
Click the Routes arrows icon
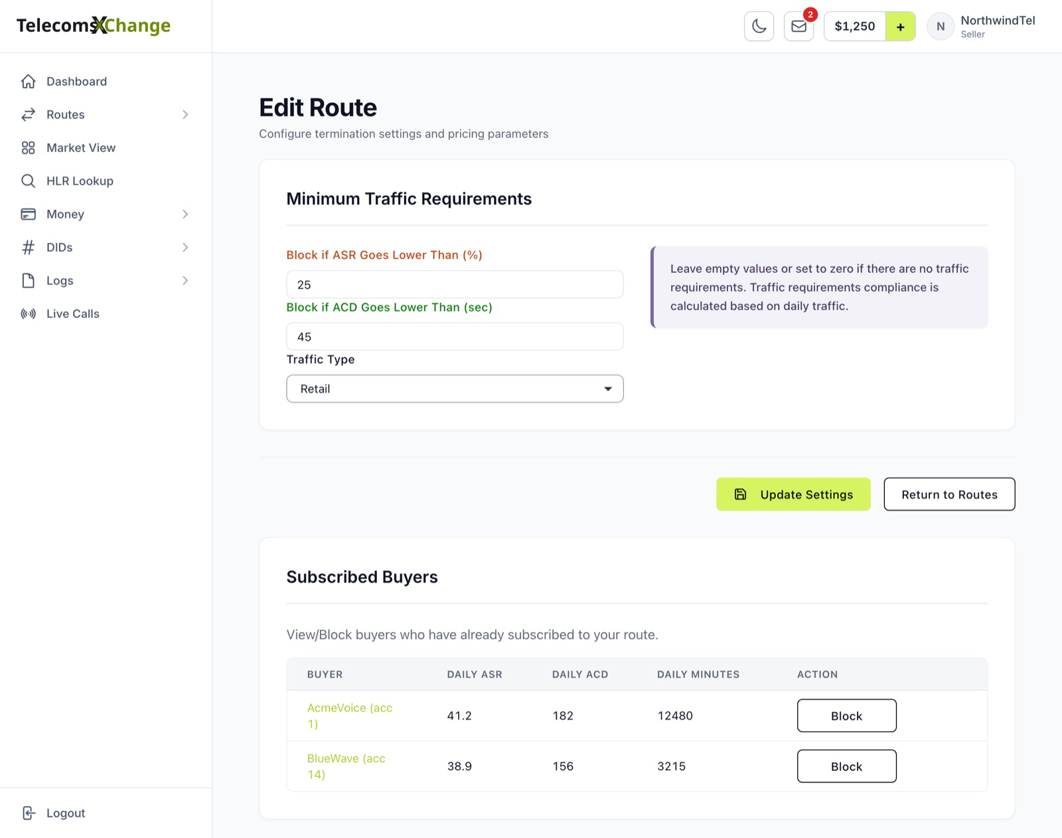click(x=28, y=115)
